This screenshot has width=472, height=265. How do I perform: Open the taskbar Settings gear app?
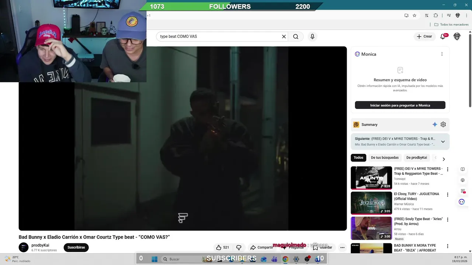point(296,259)
